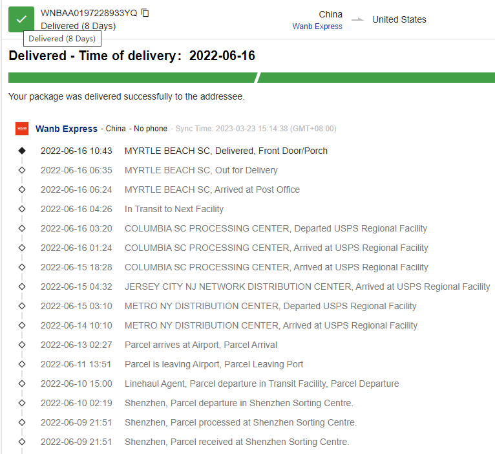495x454 pixels.
Task: Select tracking number WNBAA0197228933YQ
Action: [x=89, y=13]
